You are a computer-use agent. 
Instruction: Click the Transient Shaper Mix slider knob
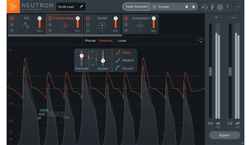click(78, 18)
